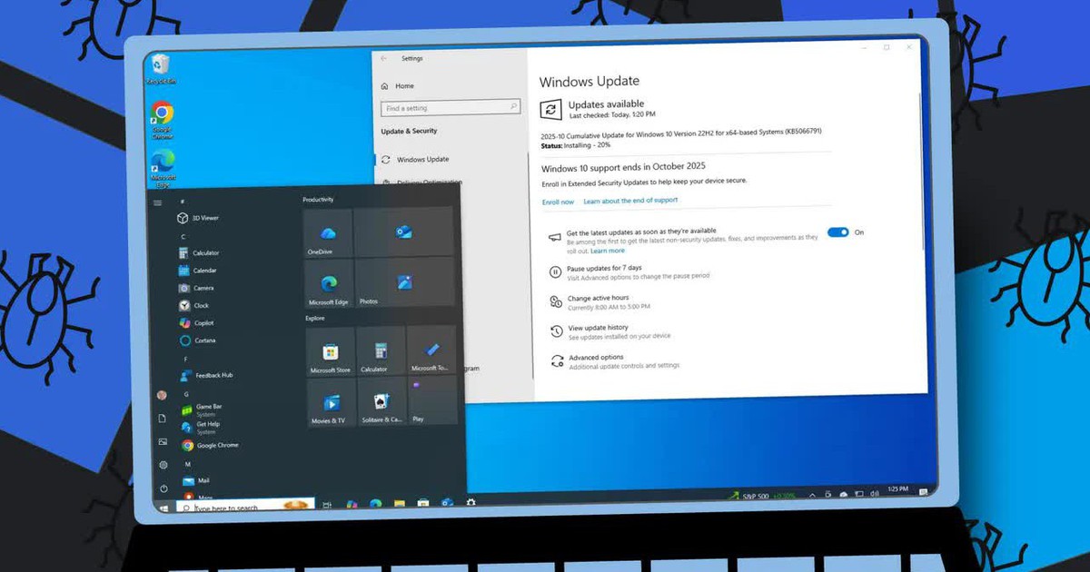The height and width of the screenshot is (572, 1090).
Task: Open the Movies & TV tile
Action: [330, 403]
